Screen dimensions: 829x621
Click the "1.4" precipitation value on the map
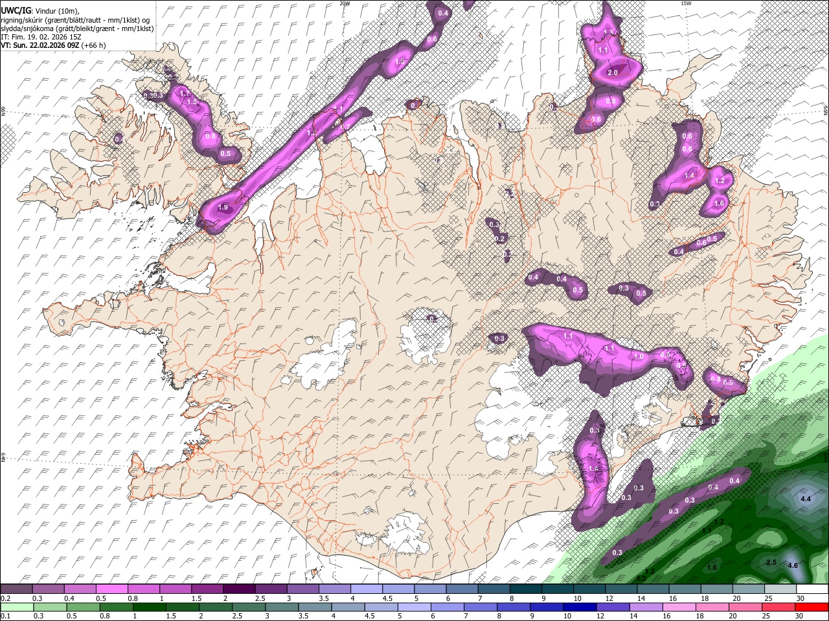click(x=689, y=175)
